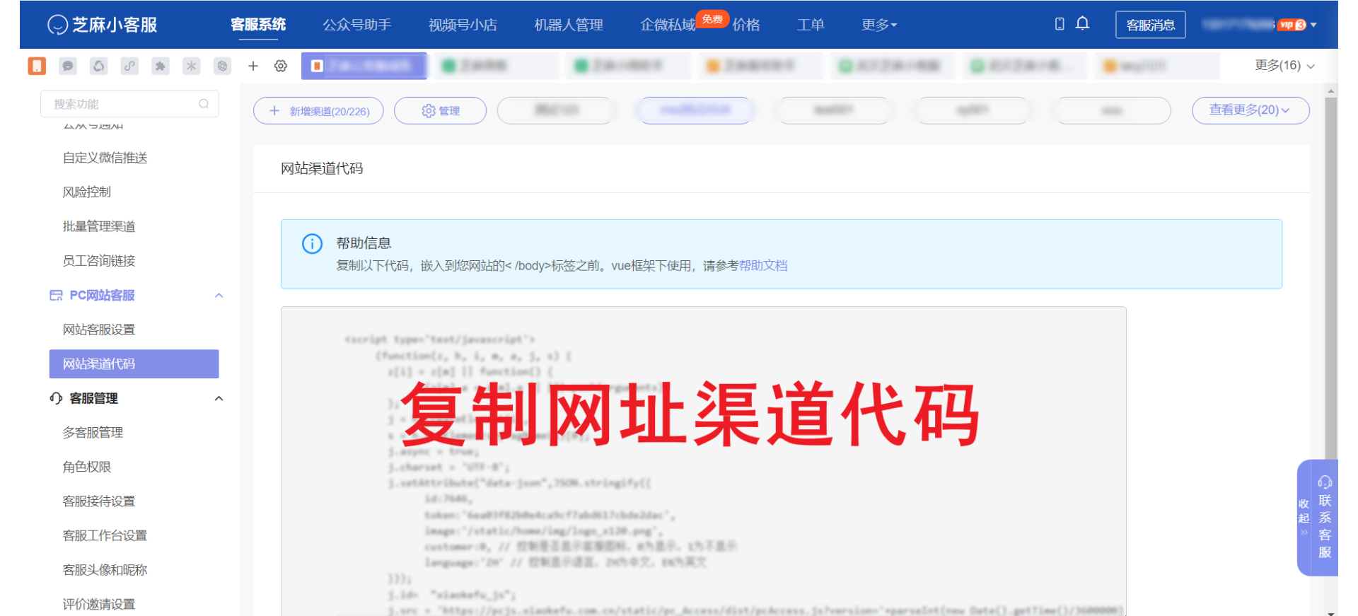The image size is (1358, 616).
Task: Open 评价邀请设置 in sidebar
Action: tap(99, 605)
